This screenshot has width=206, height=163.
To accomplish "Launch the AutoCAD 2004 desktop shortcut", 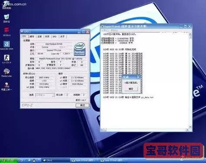I will pos(7,46).
